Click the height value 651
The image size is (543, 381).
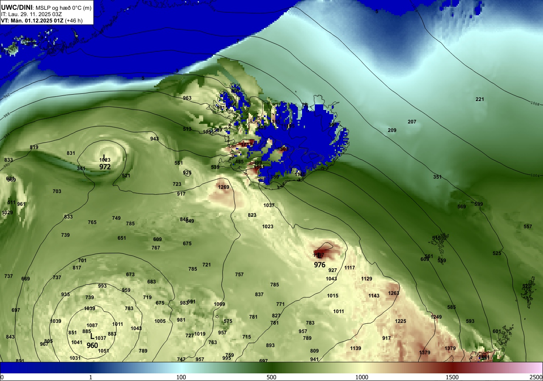pyautogui.click(x=122, y=238)
